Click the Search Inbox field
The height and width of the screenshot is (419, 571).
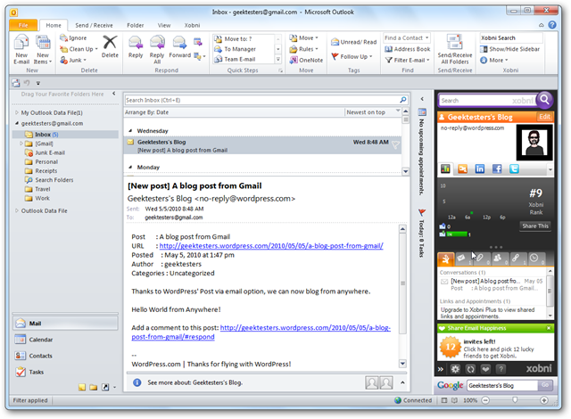(266, 100)
